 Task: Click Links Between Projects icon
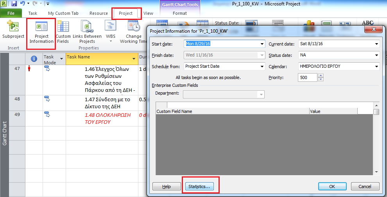[87, 26]
